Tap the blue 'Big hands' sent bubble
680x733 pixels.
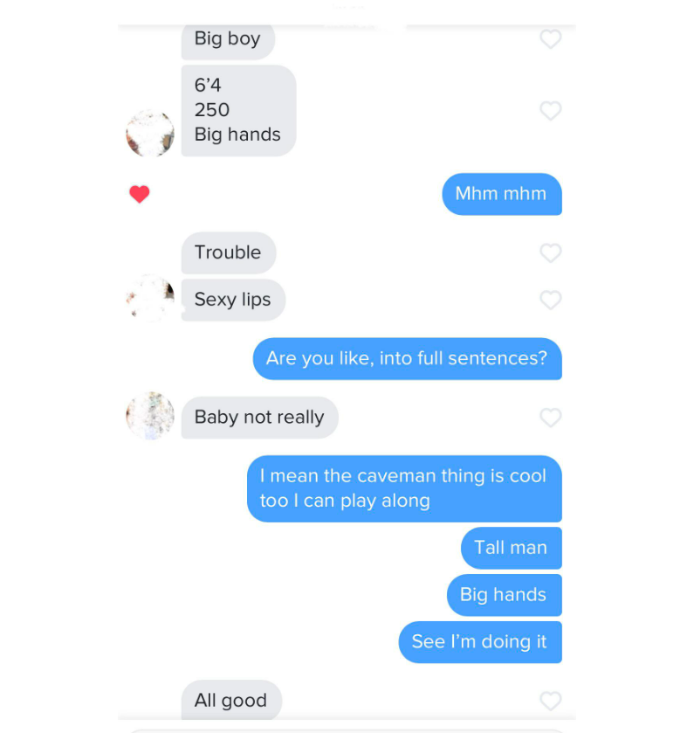click(x=505, y=595)
